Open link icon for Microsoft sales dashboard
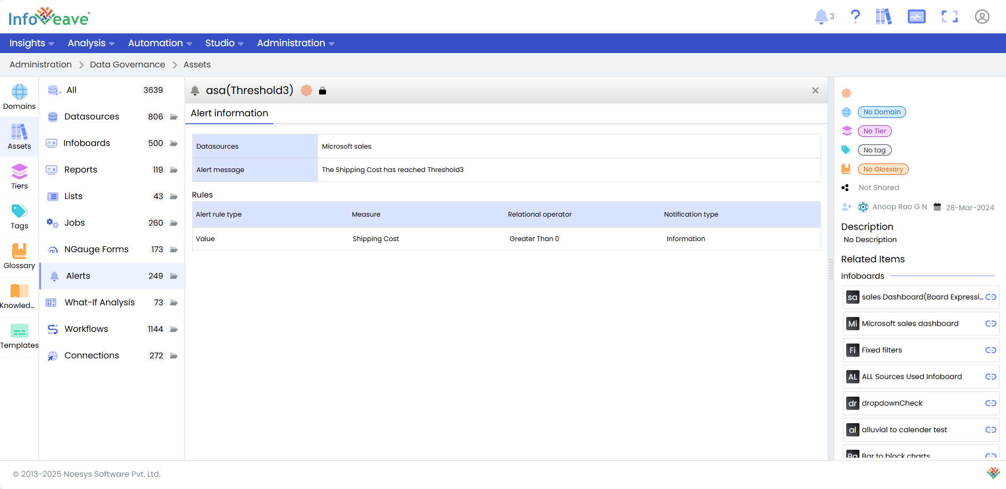Viewport: 1006px width, 489px height. [991, 323]
